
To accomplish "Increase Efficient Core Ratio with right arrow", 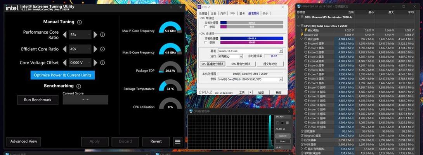I will (95, 49).
